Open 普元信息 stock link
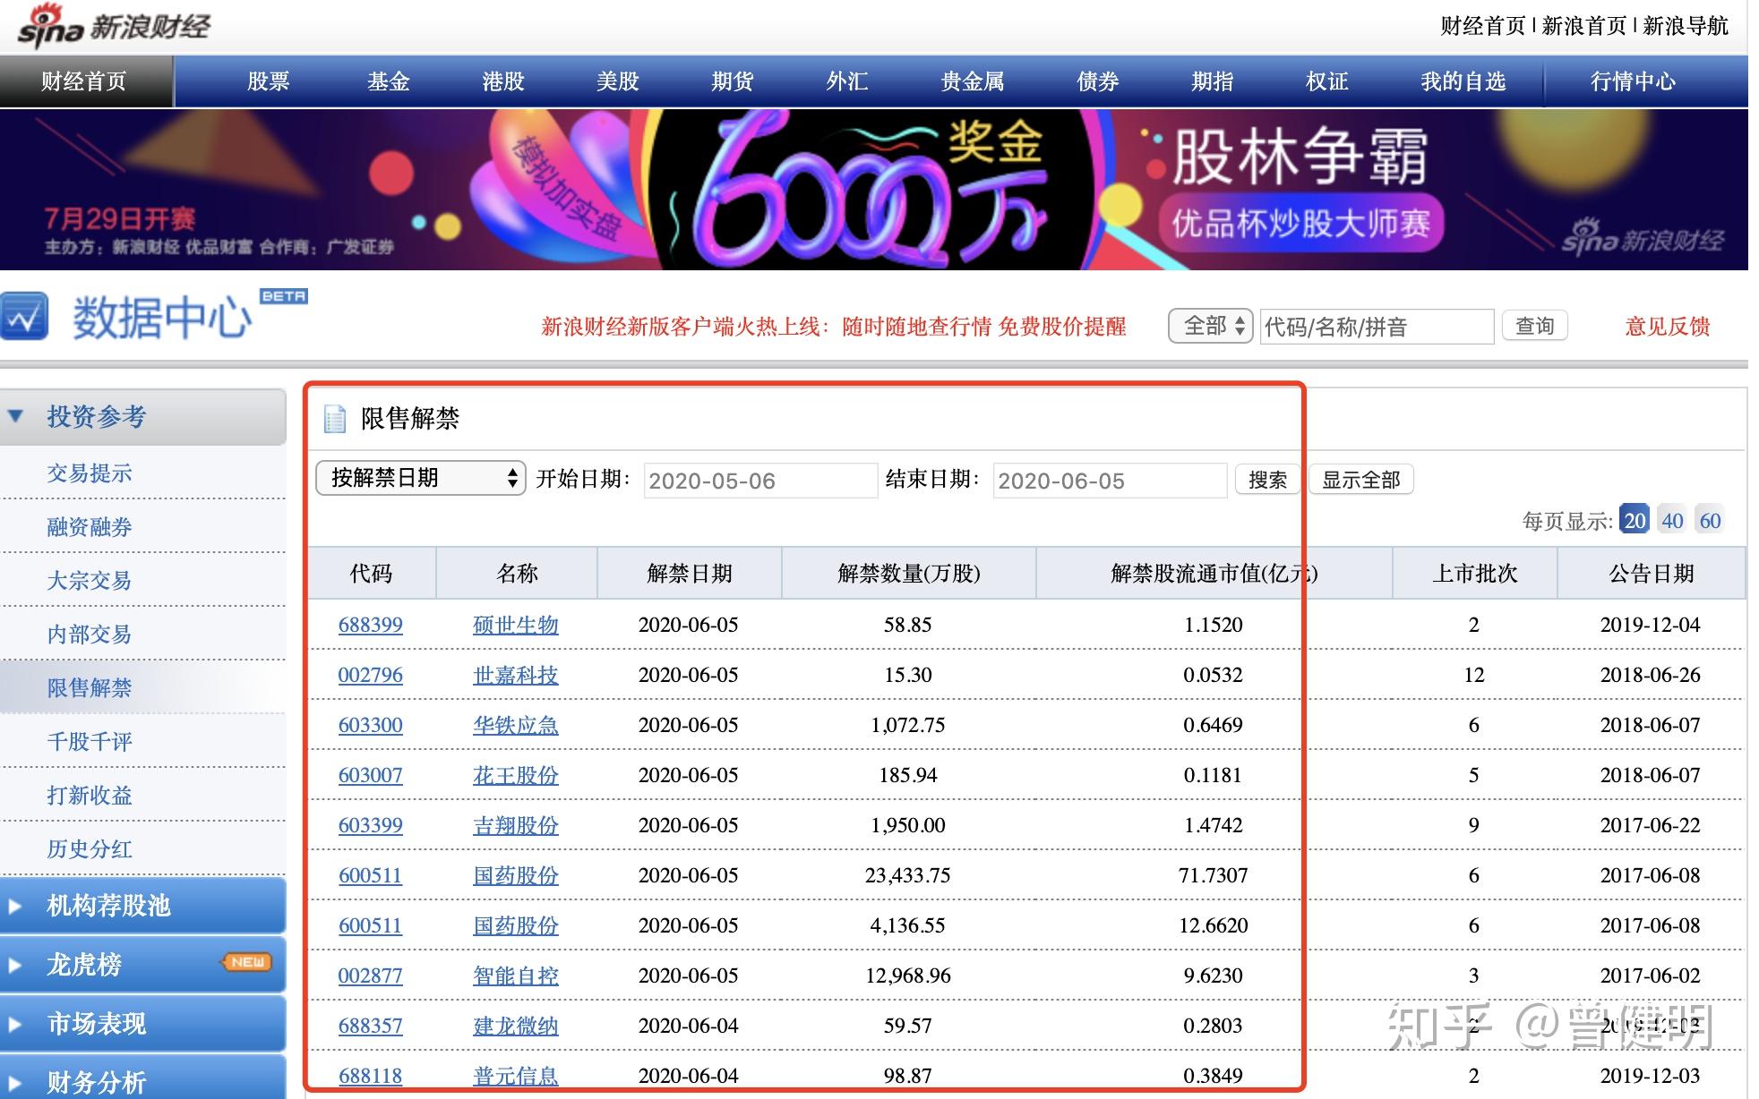 point(516,1076)
